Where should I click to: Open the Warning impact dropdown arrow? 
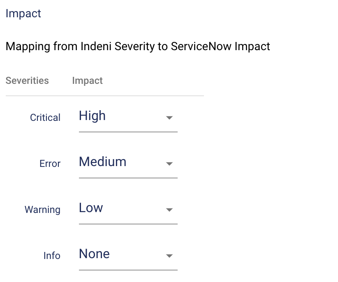pyautogui.click(x=169, y=210)
